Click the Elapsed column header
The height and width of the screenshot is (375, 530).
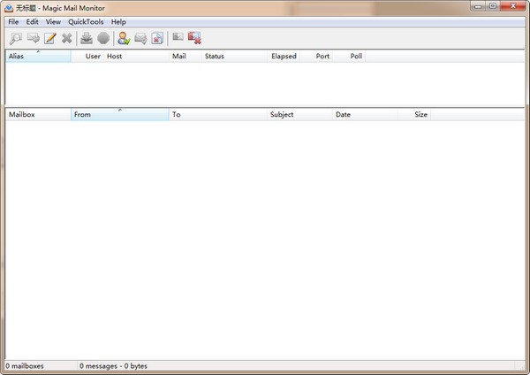pos(284,57)
